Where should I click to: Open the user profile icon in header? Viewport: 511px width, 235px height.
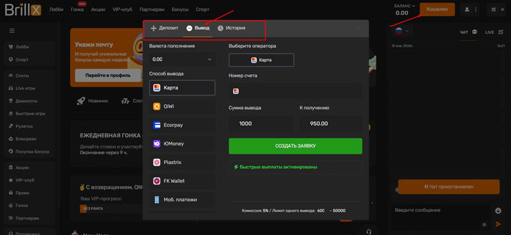(x=467, y=10)
